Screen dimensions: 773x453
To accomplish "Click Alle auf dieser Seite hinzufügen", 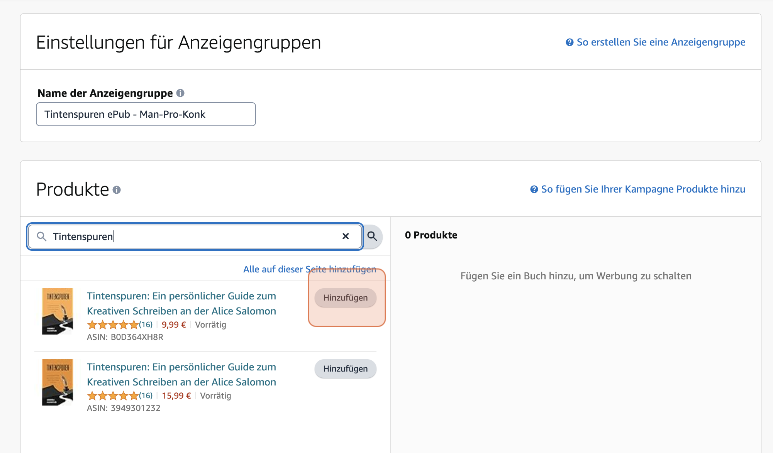I will coord(309,269).
